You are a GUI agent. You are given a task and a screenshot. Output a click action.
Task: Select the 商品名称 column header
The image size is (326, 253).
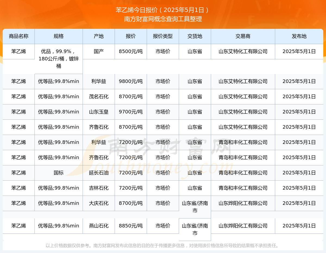coord(19,36)
